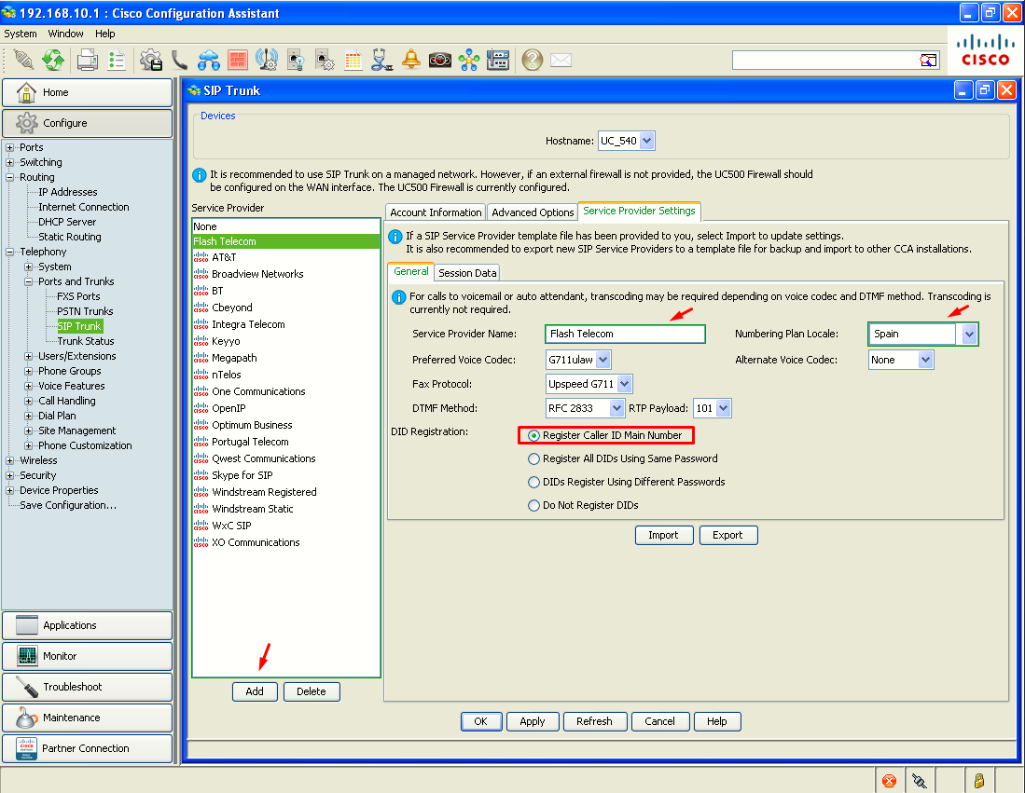Click the Import button
Screen dimensions: 1025x793
click(x=663, y=535)
